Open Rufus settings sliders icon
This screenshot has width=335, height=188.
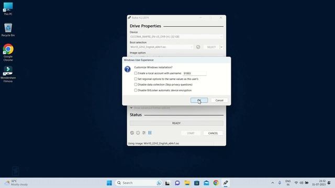144,133
